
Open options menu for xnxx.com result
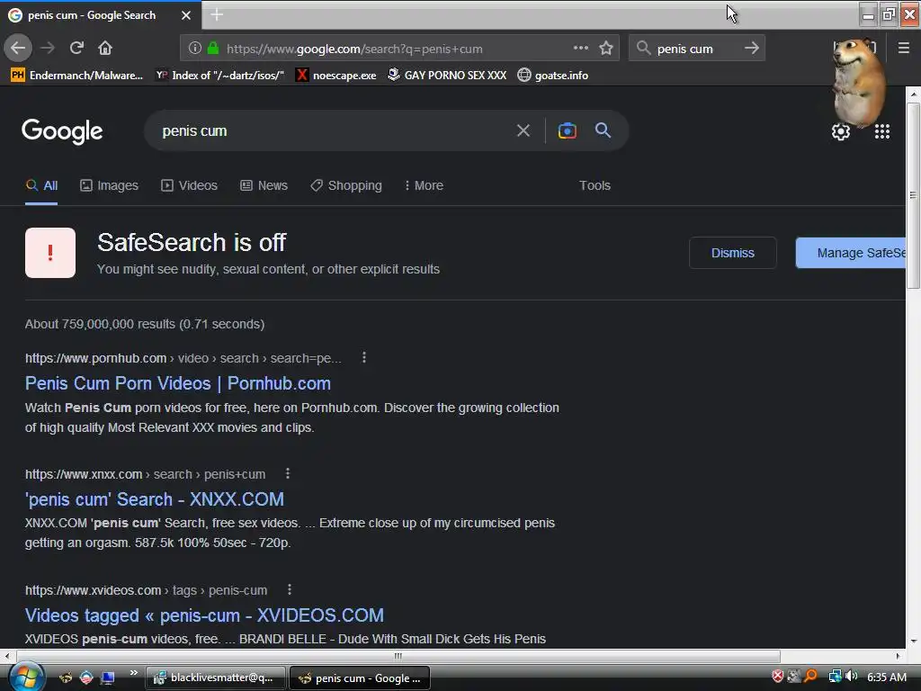click(288, 473)
